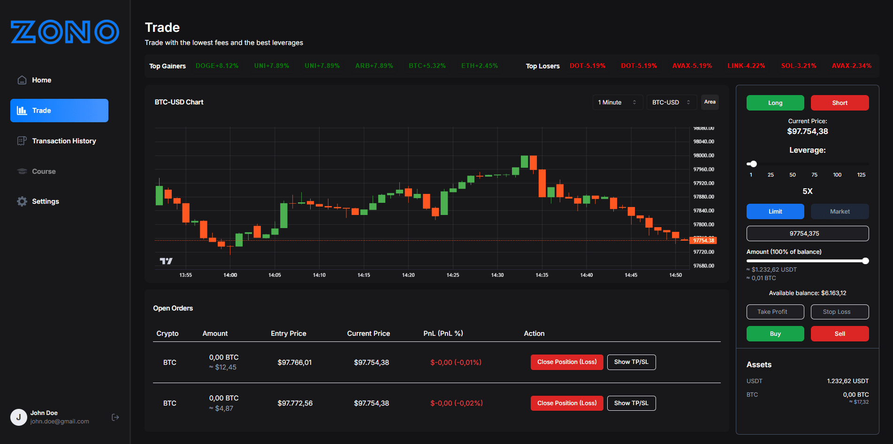Screen dimensions: 893x444
Task: Go to Transaction History
Action: tap(59, 141)
